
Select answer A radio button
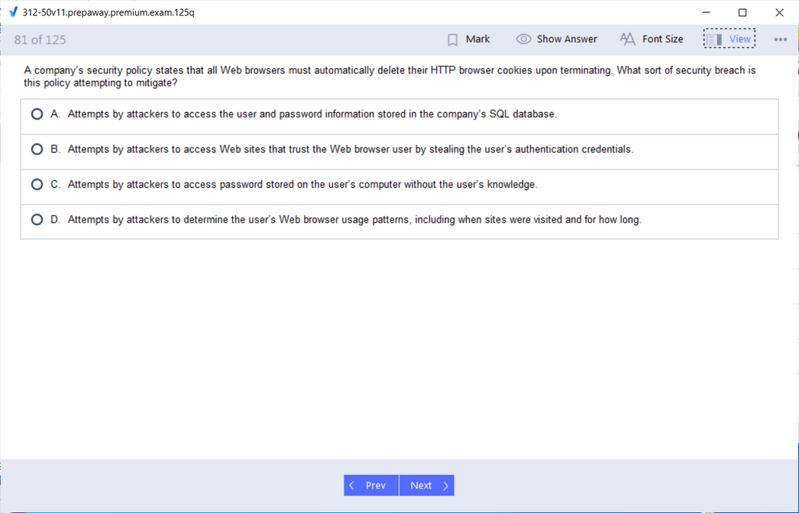pyautogui.click(x=37, y=114)
